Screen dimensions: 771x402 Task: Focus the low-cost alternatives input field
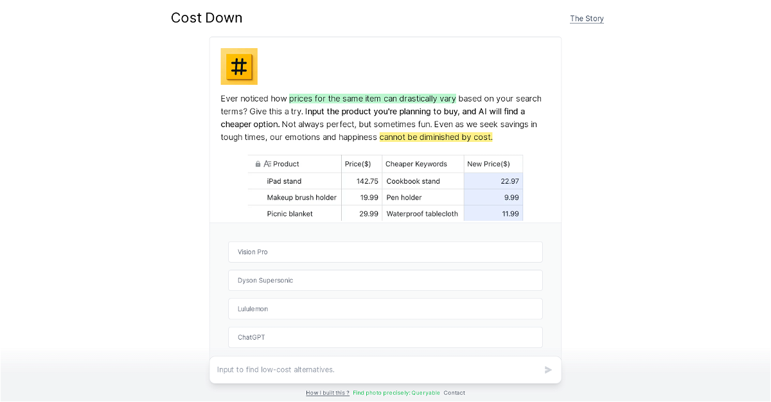click(376, 370)
